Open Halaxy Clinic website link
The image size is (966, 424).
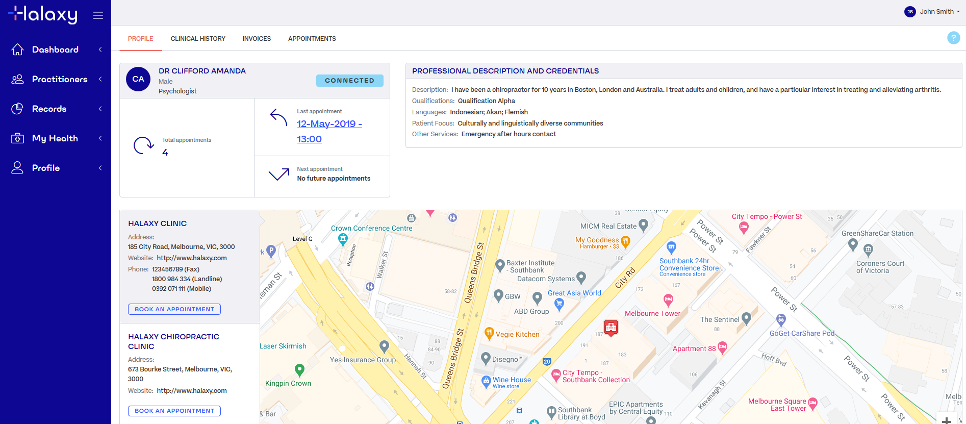[192, 258]
